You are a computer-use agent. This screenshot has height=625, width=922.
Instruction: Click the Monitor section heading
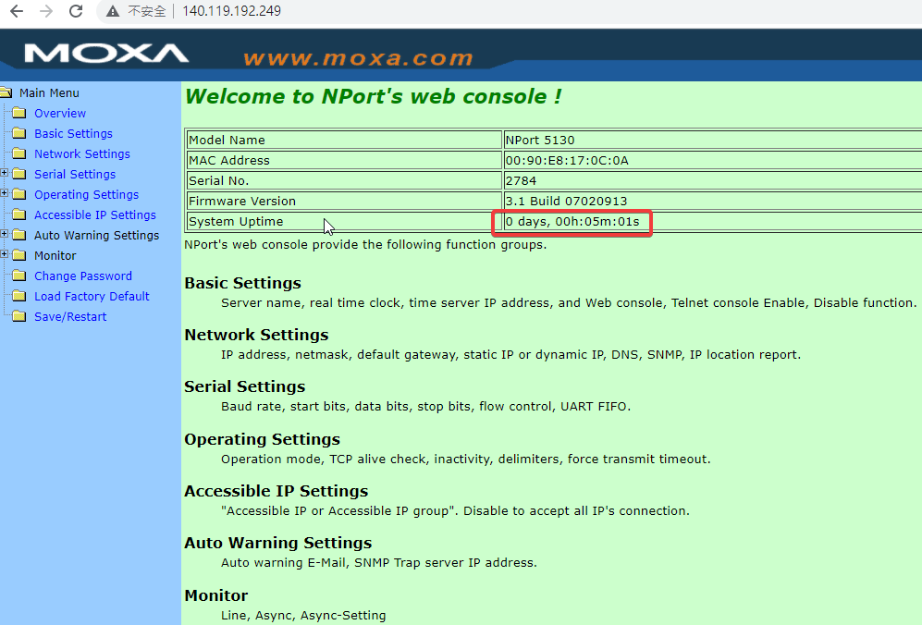(216, 595)
